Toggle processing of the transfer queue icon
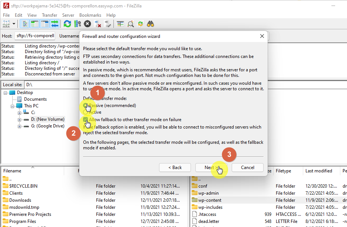This screenshot has height=227, width=347. 77,24
